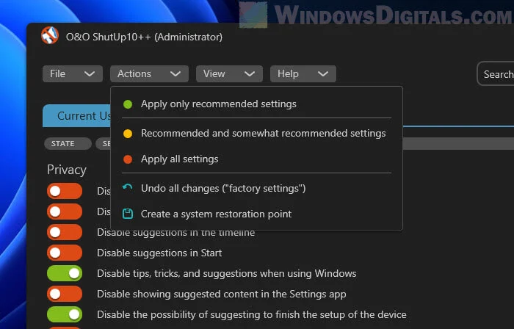Open the File dropdown menu
This screenshot has height=329, width=514.
tap(73, 73)
